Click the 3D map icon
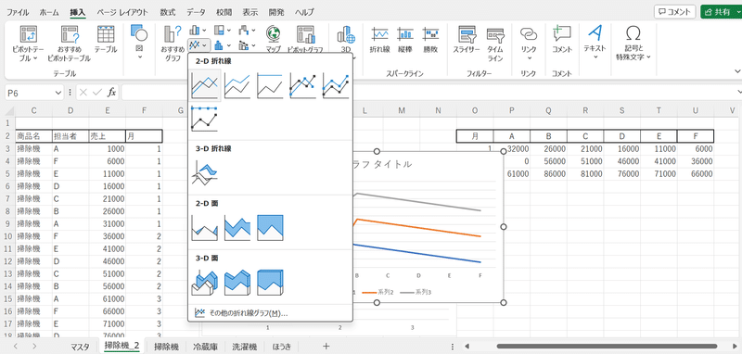Viewport: 742px width, 354px height. [346, 39]
